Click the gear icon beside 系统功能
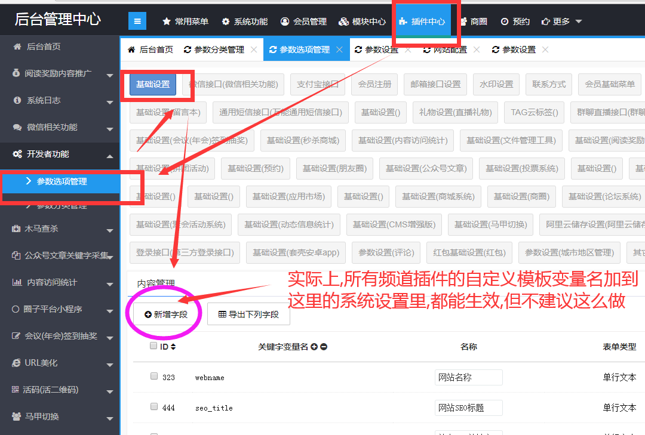 (226, 21)
